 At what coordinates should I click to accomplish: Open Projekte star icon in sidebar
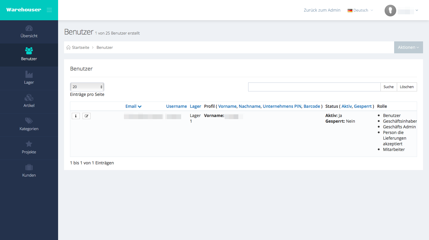(29, 144)
